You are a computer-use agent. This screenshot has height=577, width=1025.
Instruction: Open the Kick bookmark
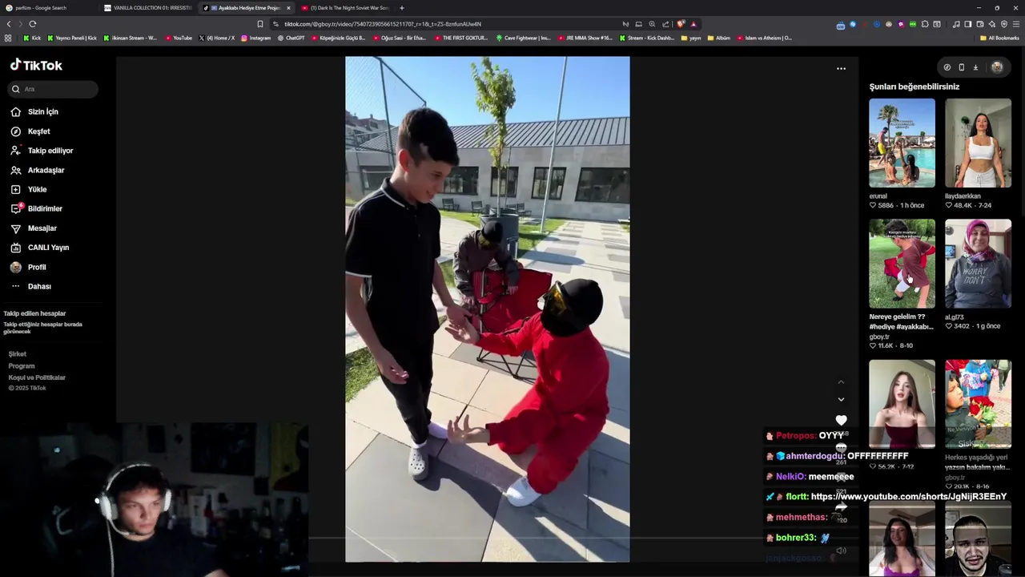pos(32,38)
